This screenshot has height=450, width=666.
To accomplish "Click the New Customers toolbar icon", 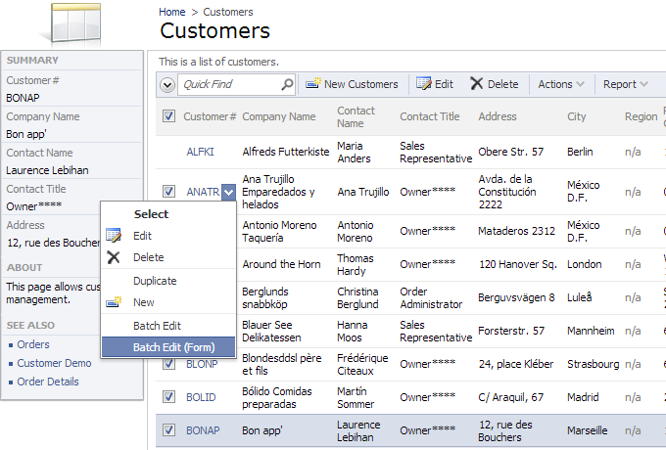I will 313,84.
